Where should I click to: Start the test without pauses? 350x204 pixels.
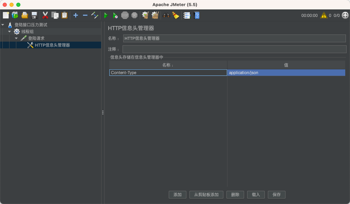[x=115, y=15]
